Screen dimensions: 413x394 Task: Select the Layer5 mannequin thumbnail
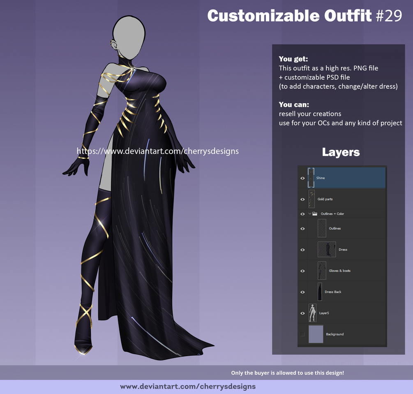coord(312,313)
